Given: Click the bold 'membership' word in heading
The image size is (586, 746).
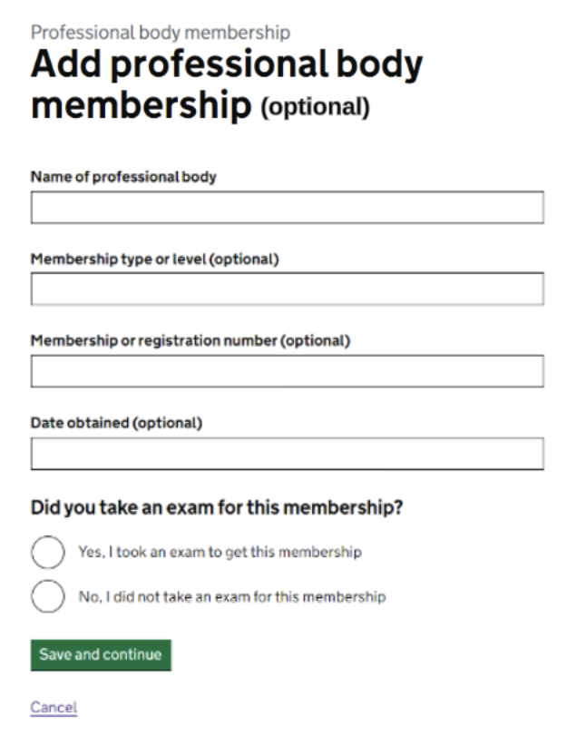Looking at the screenshot, I should point(141,105).
